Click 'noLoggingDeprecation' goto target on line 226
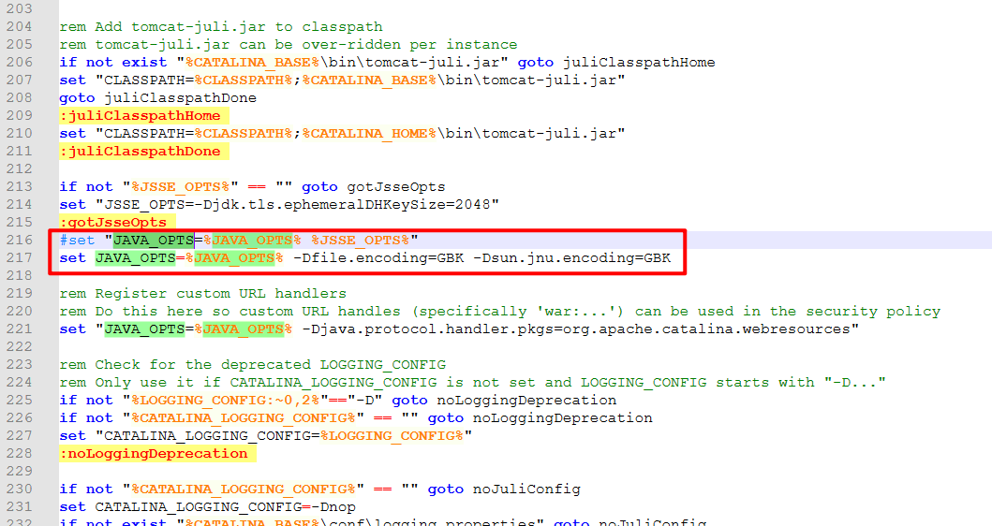The height and width of the screenshot is (526, 992). pos(562,418)
